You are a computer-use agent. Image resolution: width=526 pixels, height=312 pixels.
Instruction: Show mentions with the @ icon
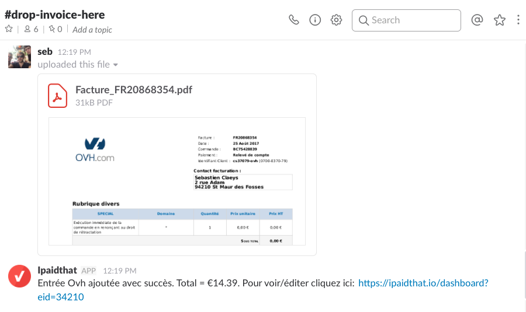(x=477, y=20)
